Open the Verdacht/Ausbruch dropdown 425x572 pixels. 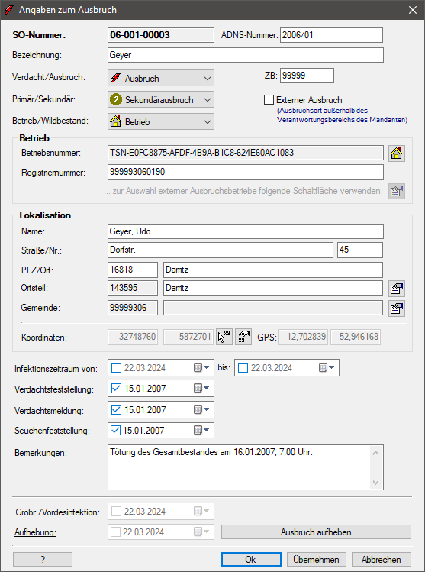pos(161,78)
